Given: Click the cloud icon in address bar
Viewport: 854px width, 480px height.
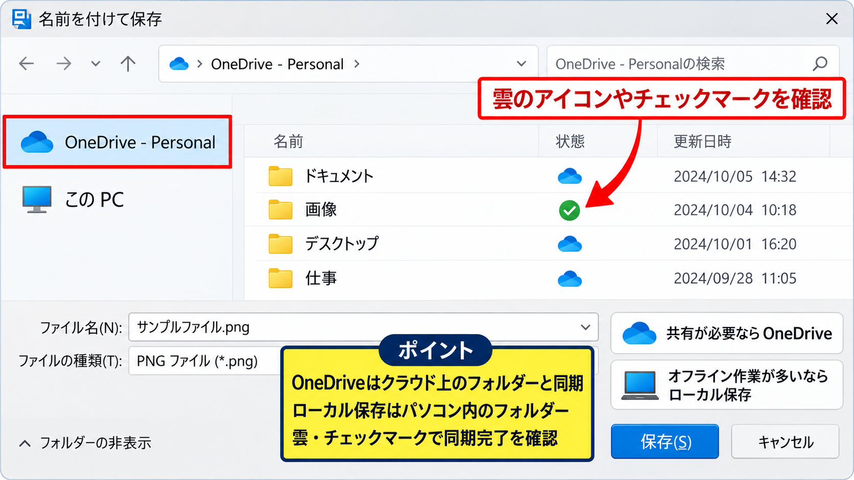Looking at the screenshot, I should coord(179,64).
